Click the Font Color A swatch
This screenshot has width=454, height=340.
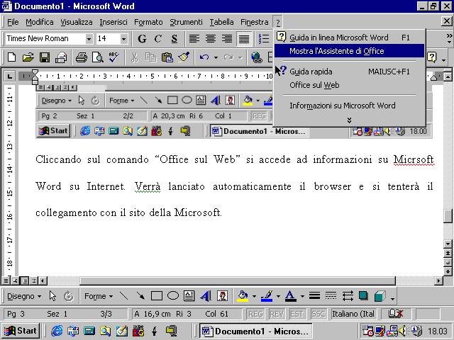[291, 296]
